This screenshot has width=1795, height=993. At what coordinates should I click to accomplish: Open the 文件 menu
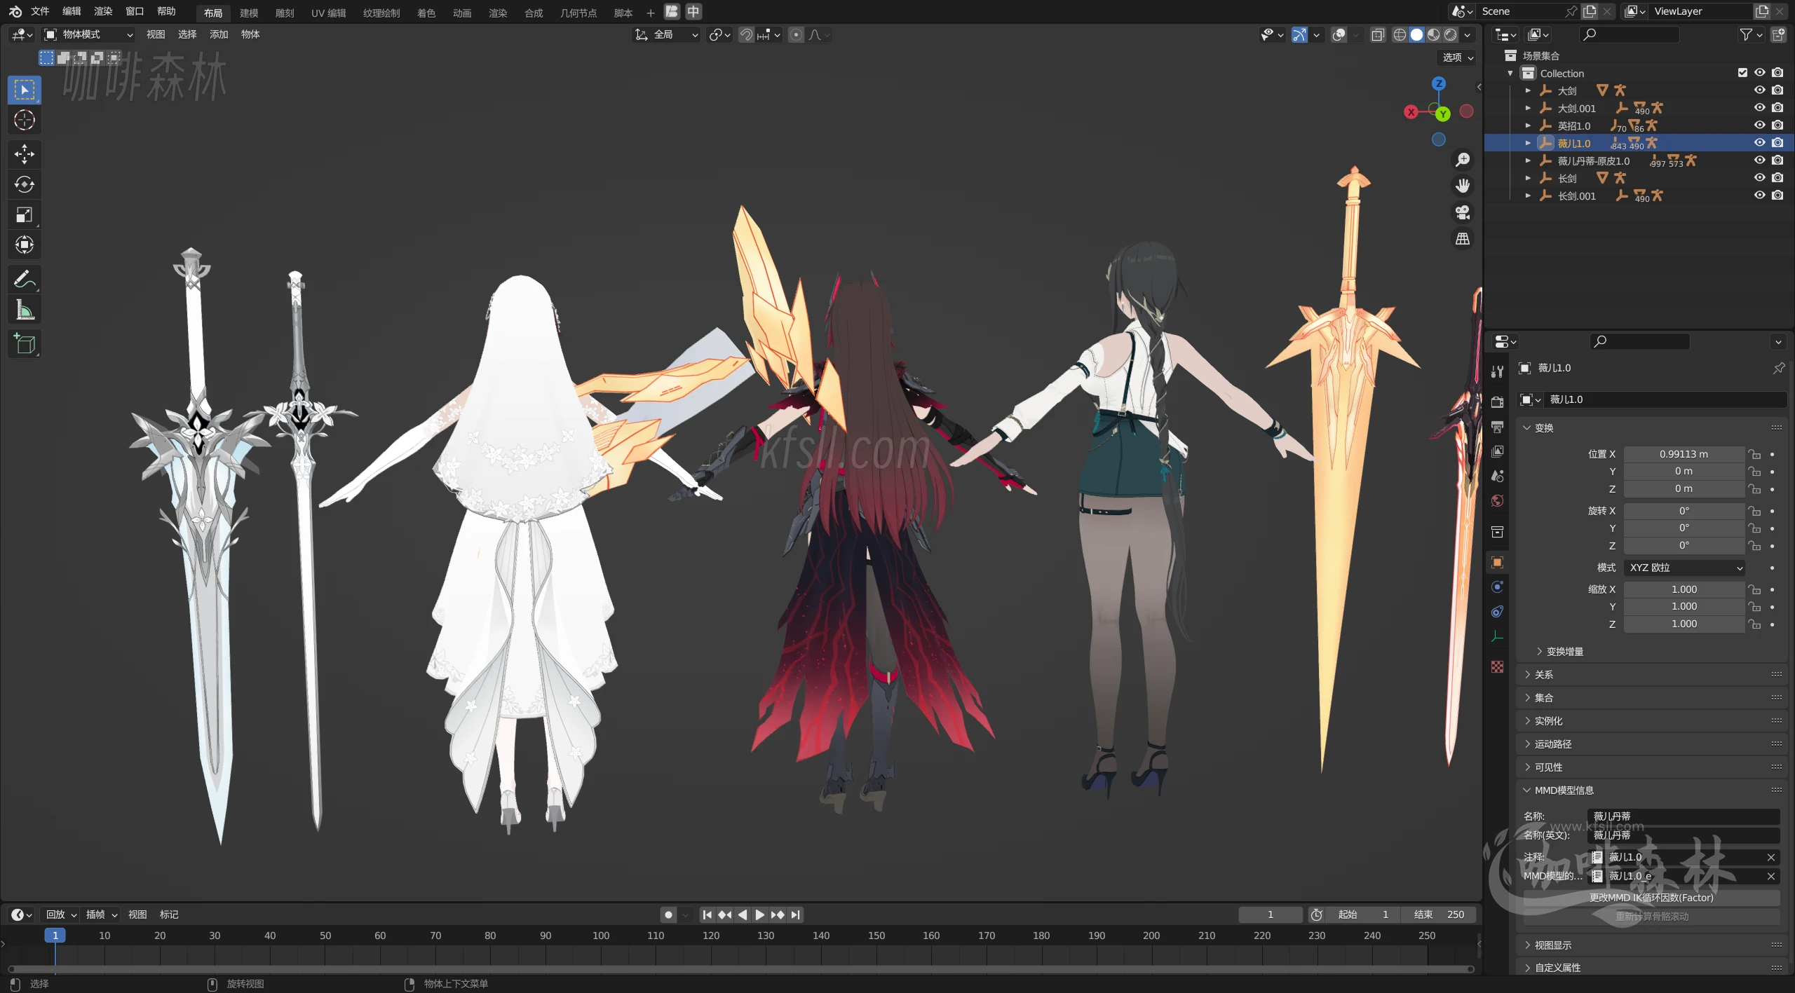(40, 11)
